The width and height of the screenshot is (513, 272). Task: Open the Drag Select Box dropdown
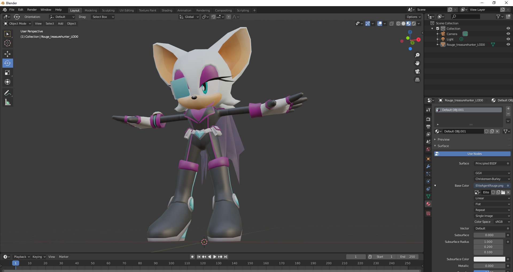pyautogui.click(x=103, y=17)
